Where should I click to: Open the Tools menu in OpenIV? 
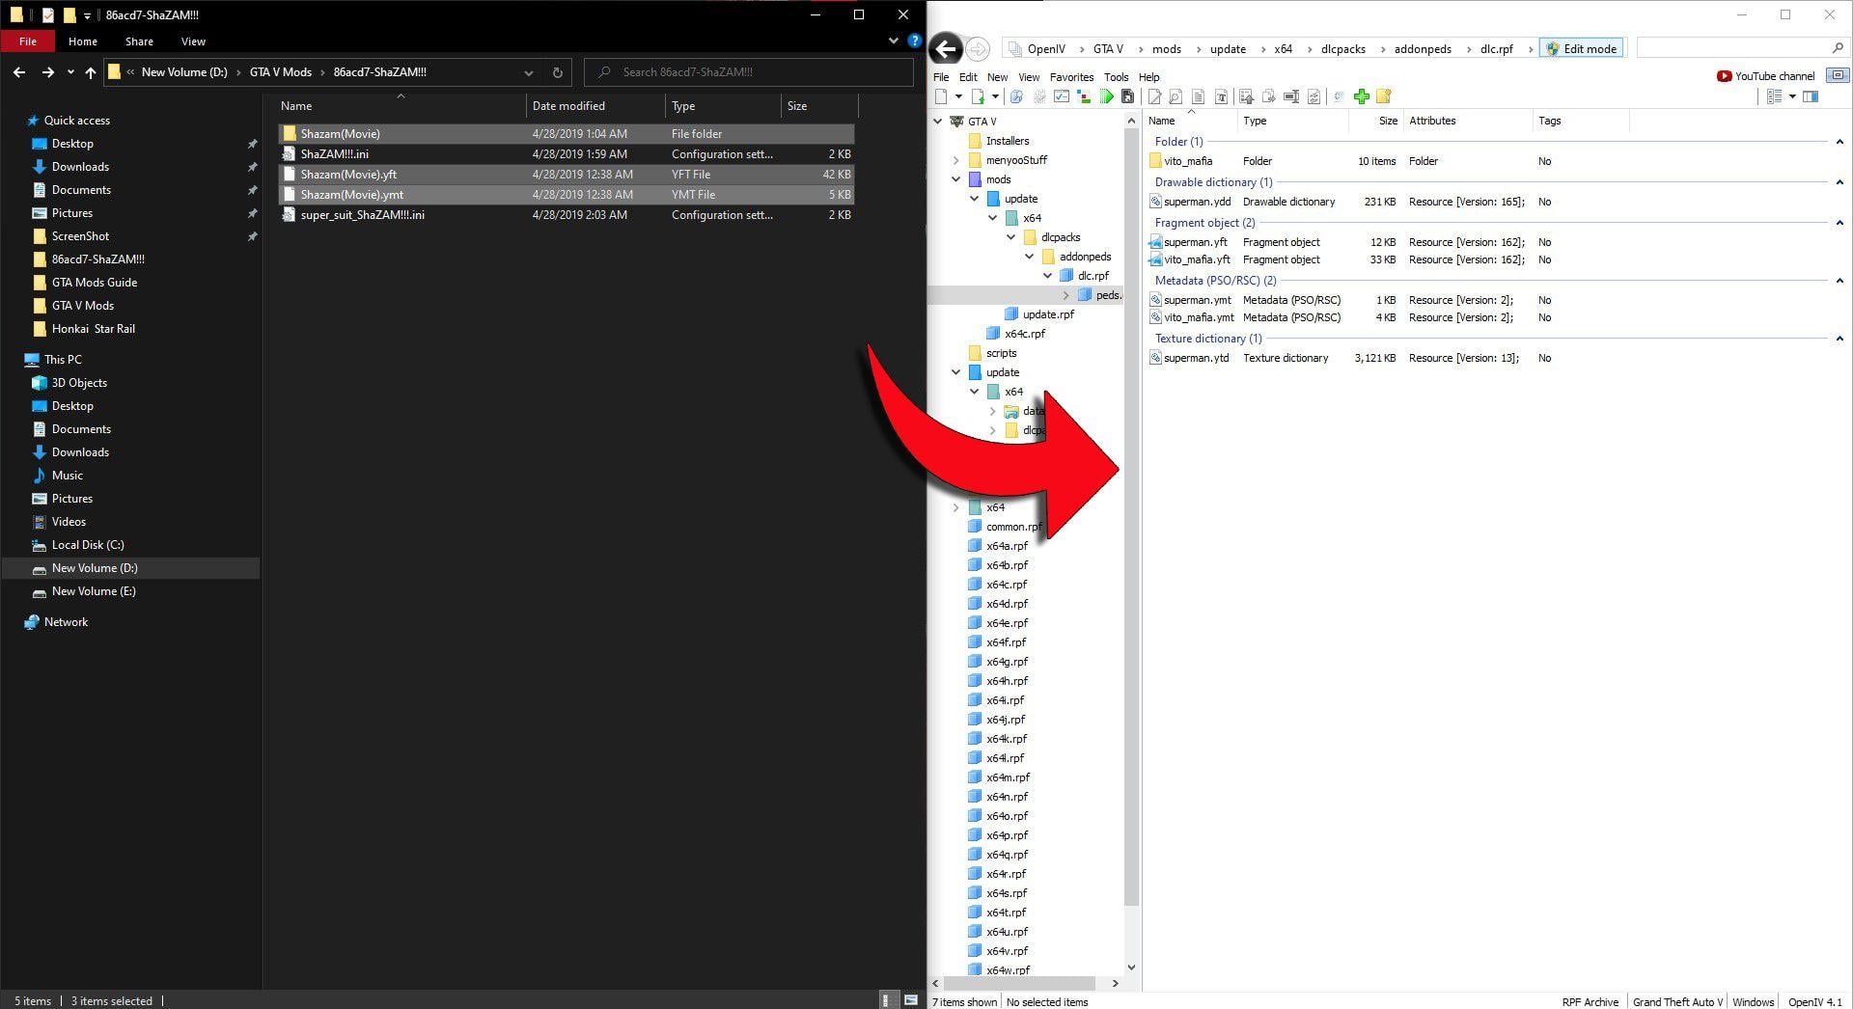click(x=1116, y=77)
